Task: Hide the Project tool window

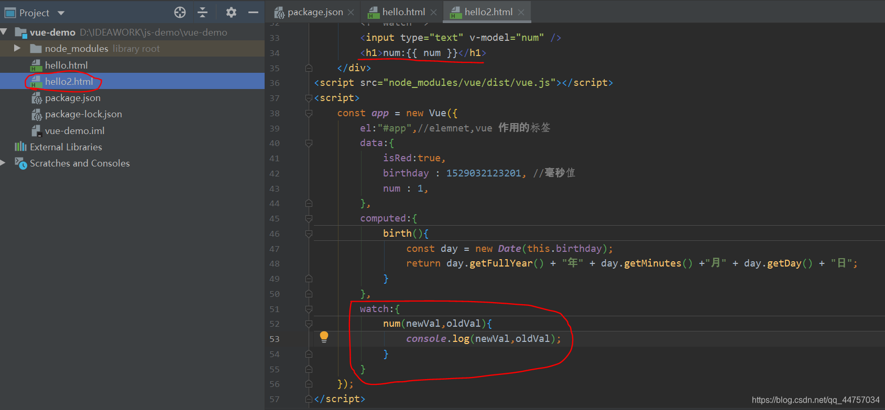Action: [253, 12]
